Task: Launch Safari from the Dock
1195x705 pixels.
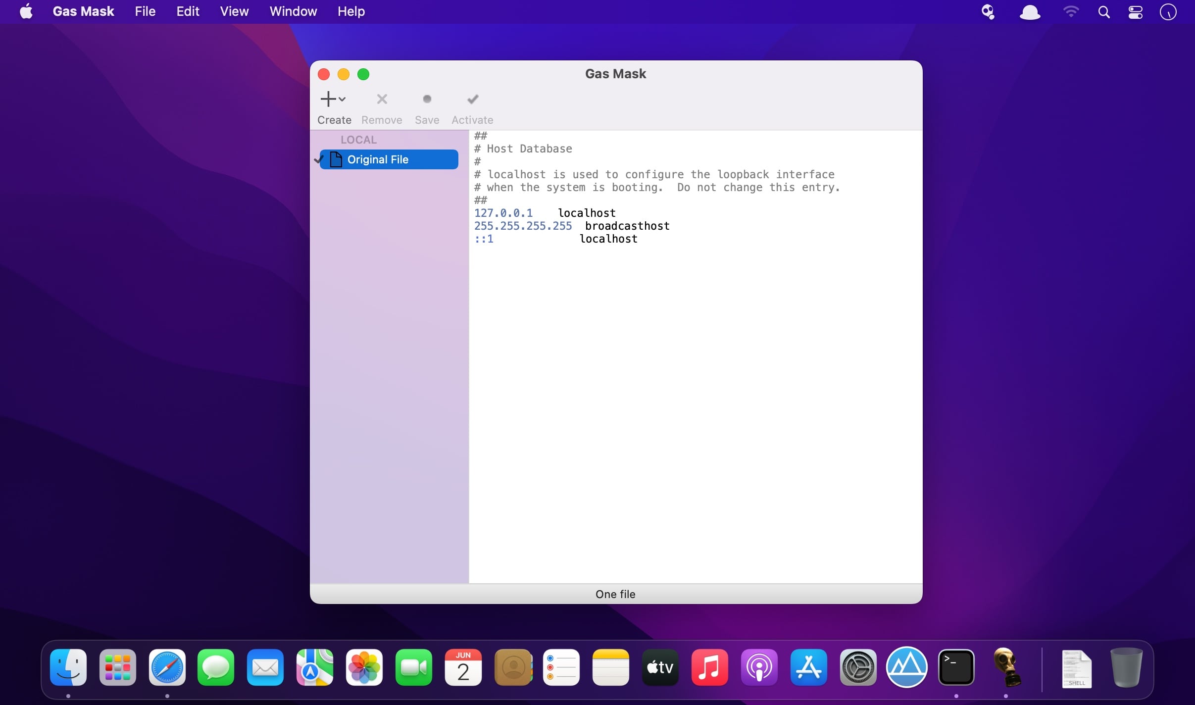Action: tap(167, 667)
